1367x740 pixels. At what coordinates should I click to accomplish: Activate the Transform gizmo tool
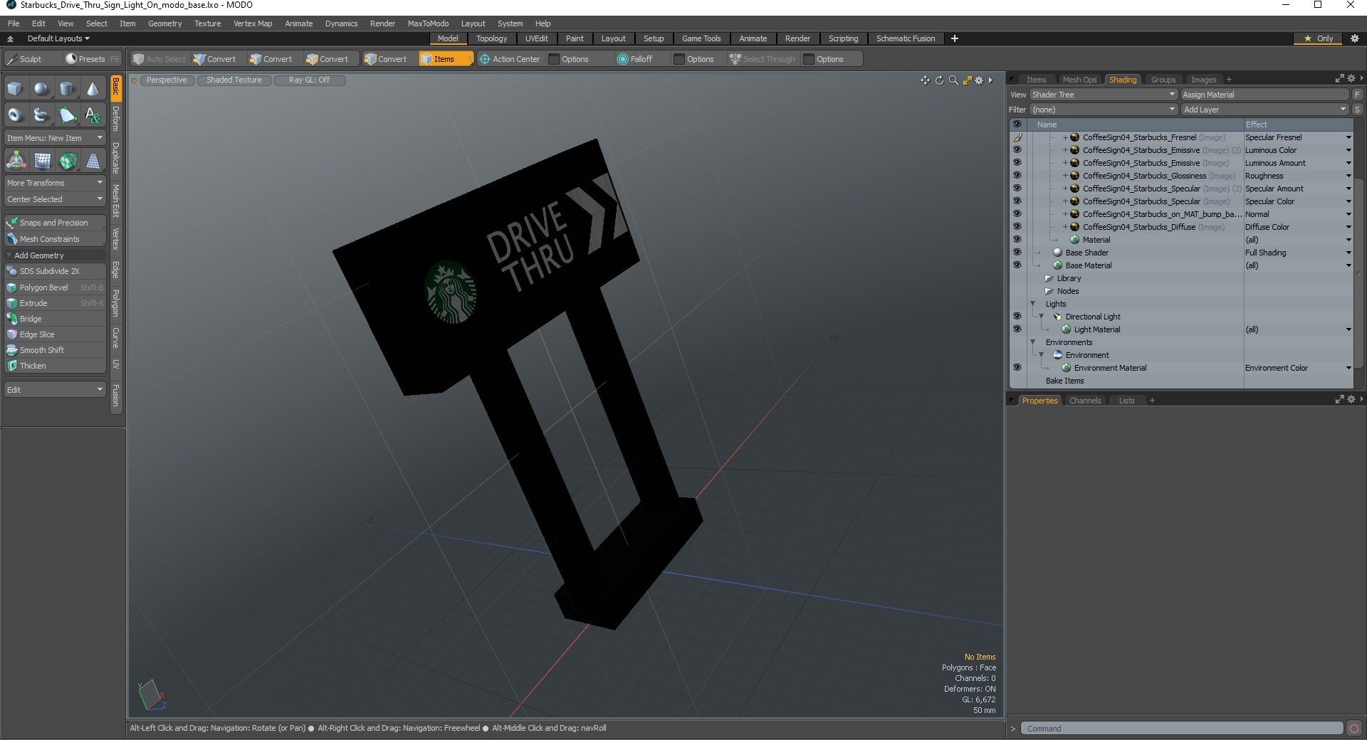(16, 161)
